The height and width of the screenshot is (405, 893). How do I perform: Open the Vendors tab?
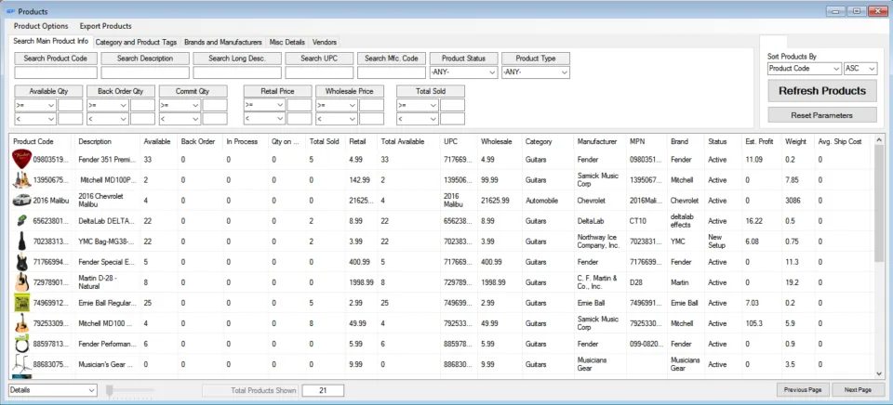click(x=325, y=42)
